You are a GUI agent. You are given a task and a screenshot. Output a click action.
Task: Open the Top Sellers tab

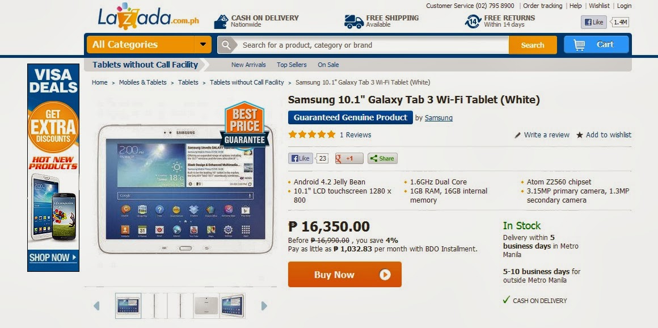tap(292, 65)
